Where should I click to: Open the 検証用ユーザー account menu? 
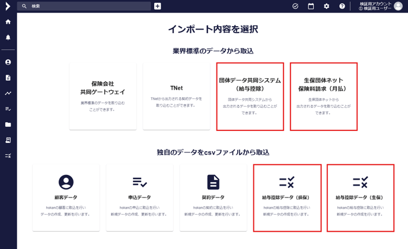(x=383, y=7)
